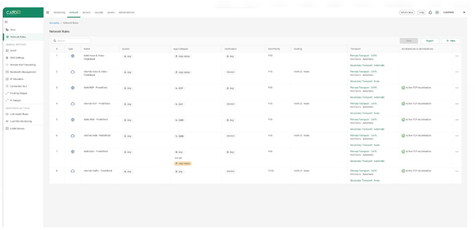Click the What's New button
Screen dimensions: 475x230
(407, 12)
